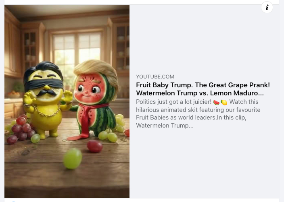Open the Fruit Baby Trump video thumbnail
This screenshot has width=284, height=202.
[67, 101]
